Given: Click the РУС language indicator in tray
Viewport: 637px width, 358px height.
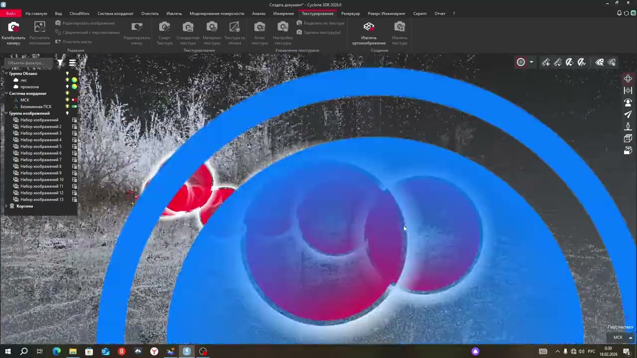Looking at the screenshot, I should point(592,352).
